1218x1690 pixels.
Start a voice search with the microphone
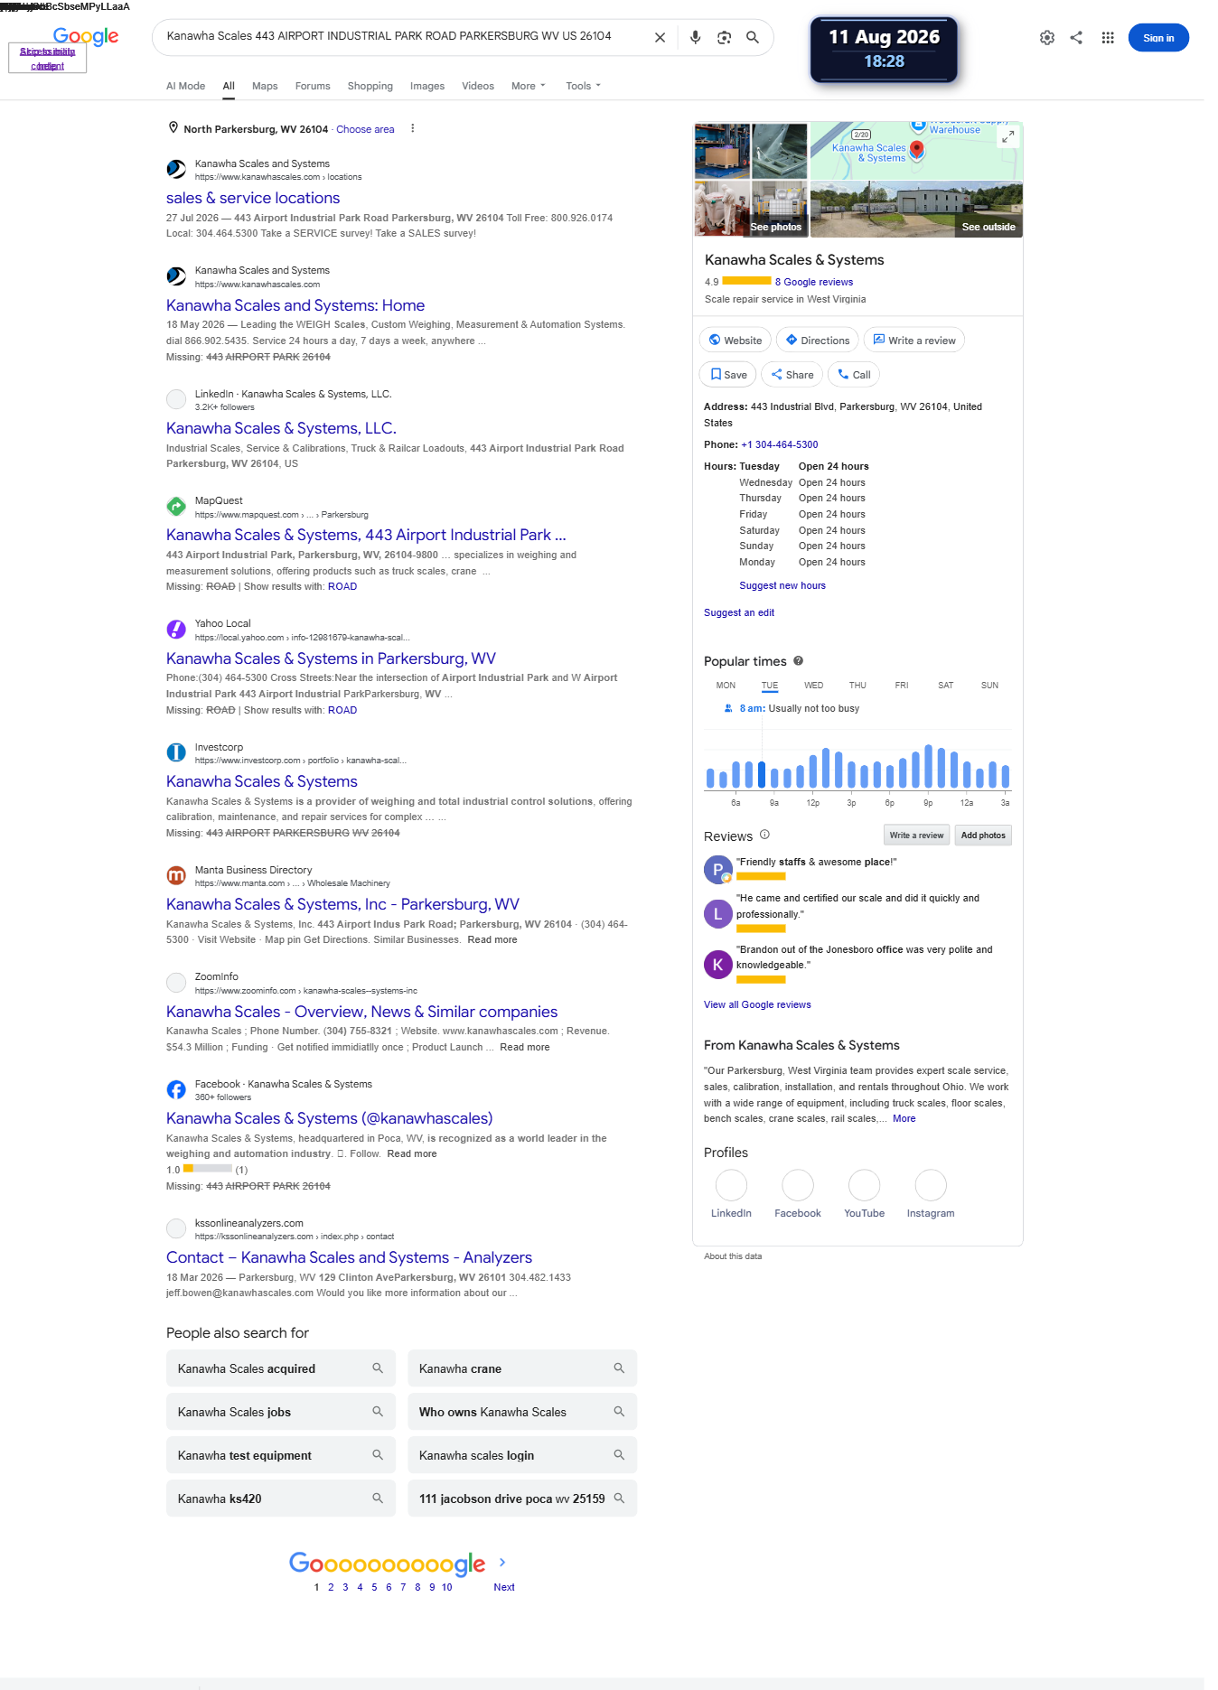click(x=695, y=37)
